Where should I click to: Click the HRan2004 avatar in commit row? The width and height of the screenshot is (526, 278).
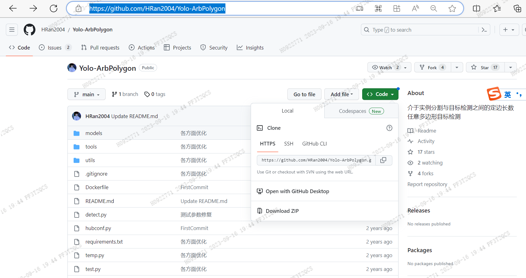(x=76, y=116)
